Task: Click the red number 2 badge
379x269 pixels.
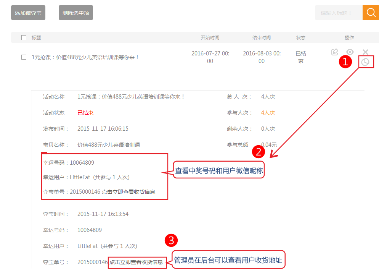Action: tap(259, 152)
